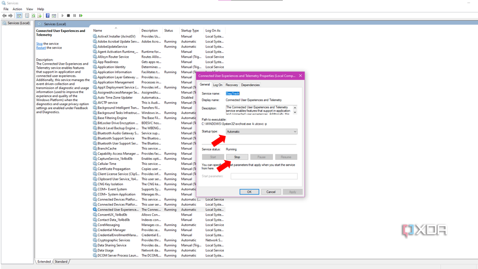Select the DCOM Server Process Launcher row
This screenshot has height=269, width=478.
pyautogui.click(x=159, y=256)
